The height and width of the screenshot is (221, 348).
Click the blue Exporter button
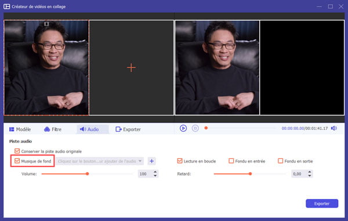click(x=322, y=204)
